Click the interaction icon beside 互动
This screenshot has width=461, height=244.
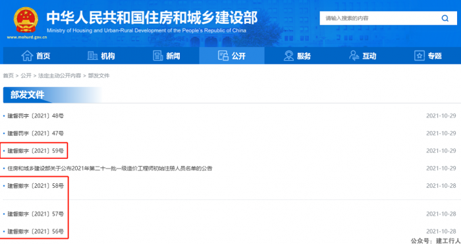point(354,55)
